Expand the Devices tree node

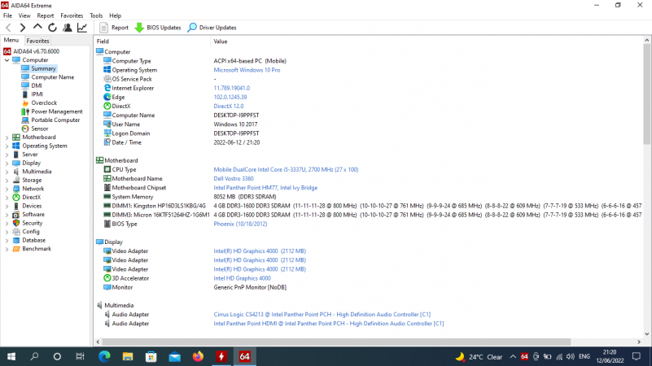pyautogui.click(x=7, y=206)
